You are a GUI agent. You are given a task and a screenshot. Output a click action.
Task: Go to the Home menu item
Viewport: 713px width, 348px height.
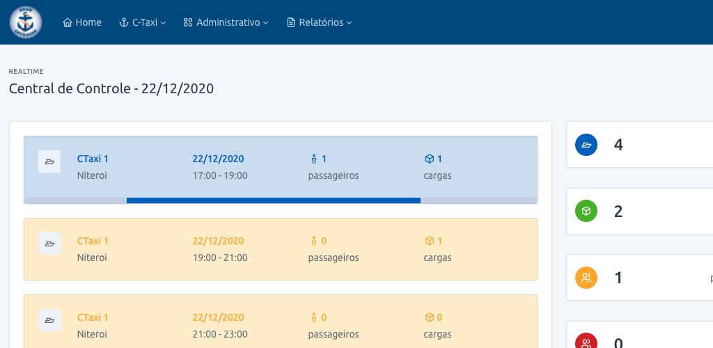coord(82,22)
